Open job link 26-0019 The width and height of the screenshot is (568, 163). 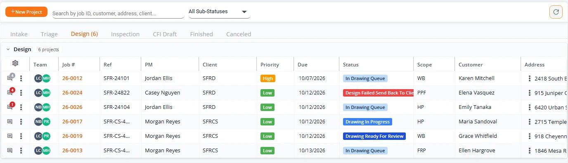tap(72, 136)
